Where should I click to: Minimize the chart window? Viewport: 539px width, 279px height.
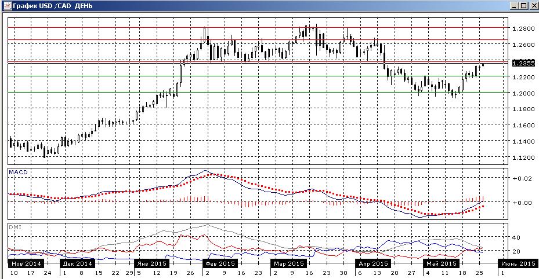point(515,5)
